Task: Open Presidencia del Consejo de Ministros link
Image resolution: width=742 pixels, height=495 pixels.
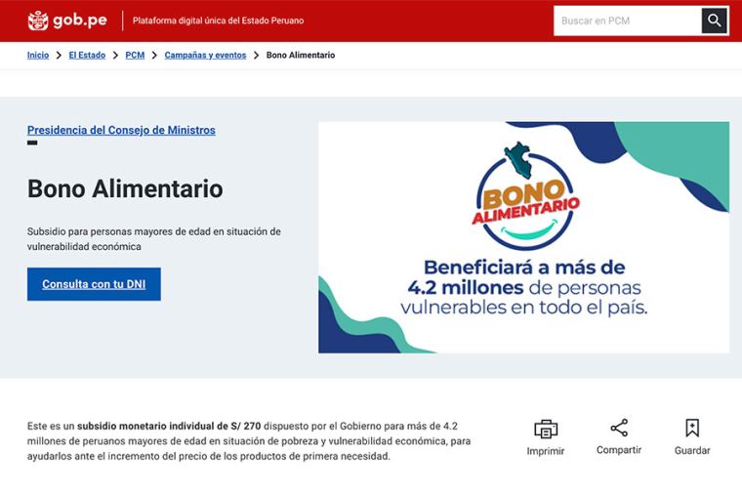Action: click(x=121, y=130)
